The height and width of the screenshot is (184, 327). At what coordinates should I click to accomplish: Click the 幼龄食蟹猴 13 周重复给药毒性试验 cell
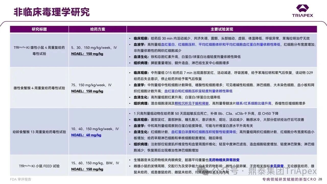coord(39,132)
